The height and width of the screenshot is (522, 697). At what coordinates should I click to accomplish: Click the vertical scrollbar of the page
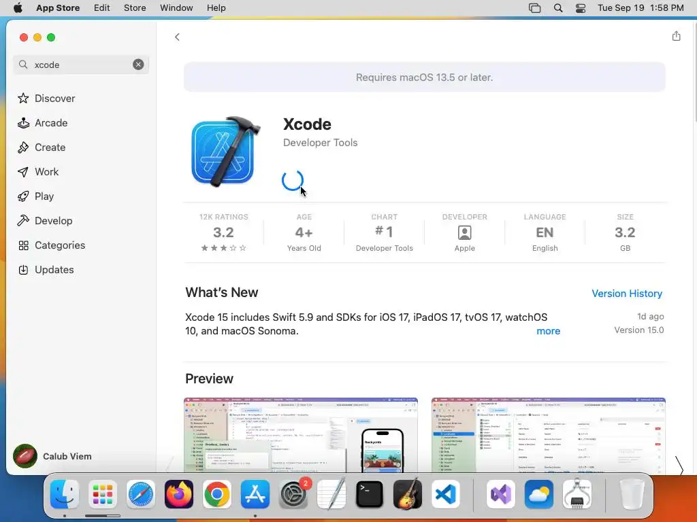point(694,71)
